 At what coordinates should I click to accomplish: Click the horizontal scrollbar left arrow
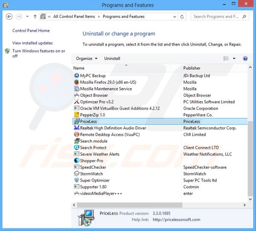(74, 205)
